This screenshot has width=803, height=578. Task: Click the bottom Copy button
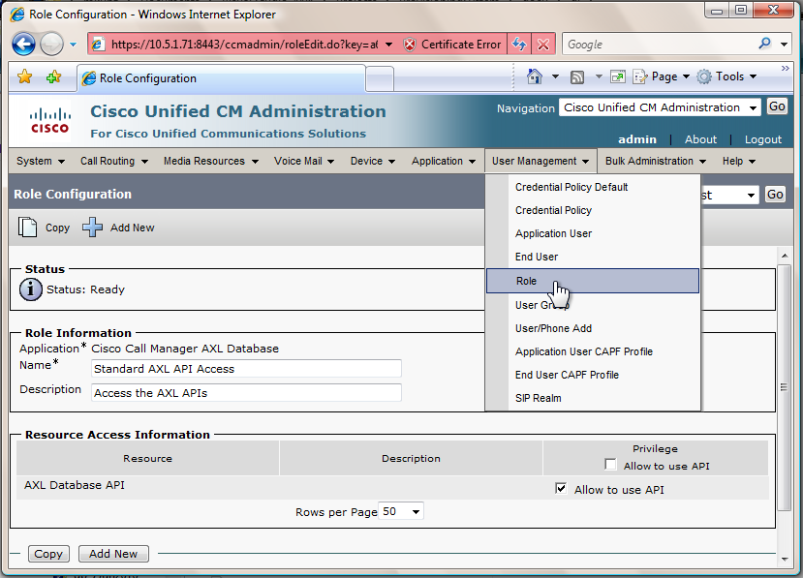pyautogui.click(x=48, y=554)
